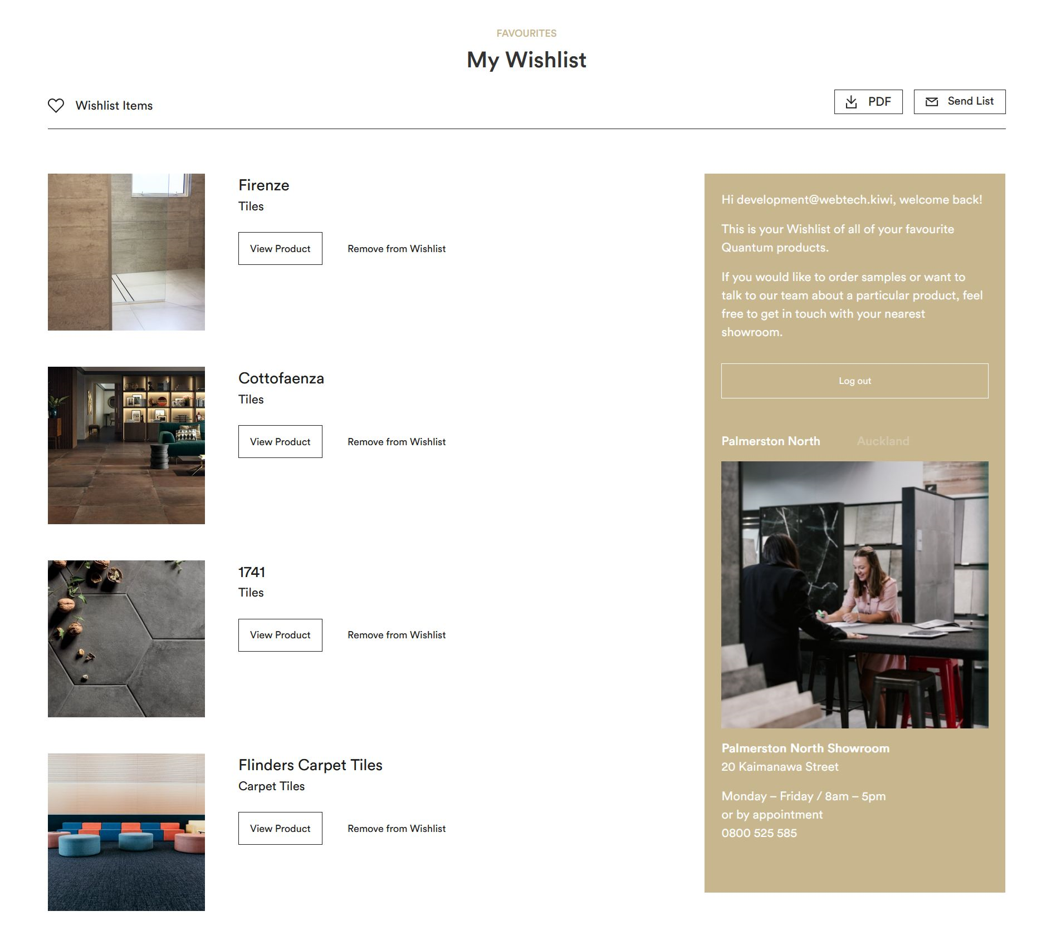Open the Cottofaenza room thumbnail
This screenshot has height=931, width=1037.
(x=126, y=445)
